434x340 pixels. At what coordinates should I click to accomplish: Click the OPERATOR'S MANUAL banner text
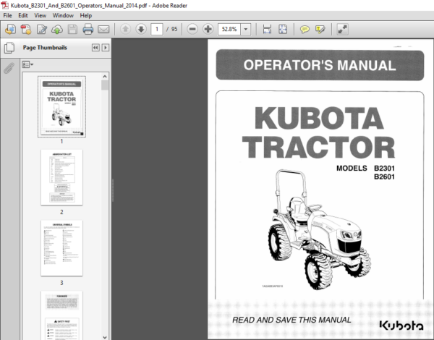320,65
